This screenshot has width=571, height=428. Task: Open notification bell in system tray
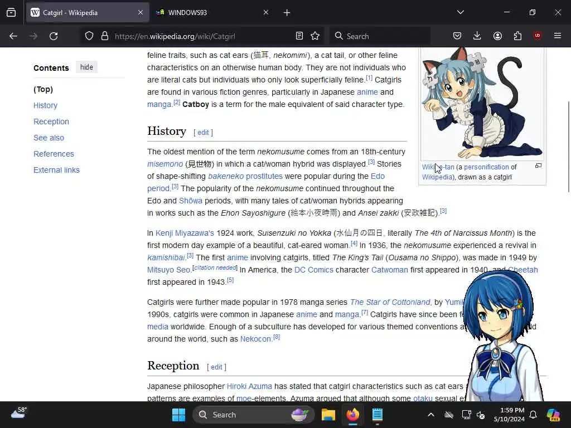pyautogui.click(x=533, y=415)
